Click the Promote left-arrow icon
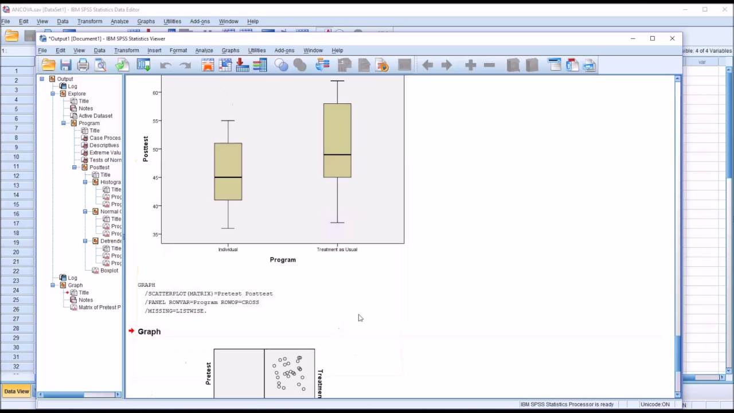The height and width of the screenshot is (413, 734). point(427,65)
